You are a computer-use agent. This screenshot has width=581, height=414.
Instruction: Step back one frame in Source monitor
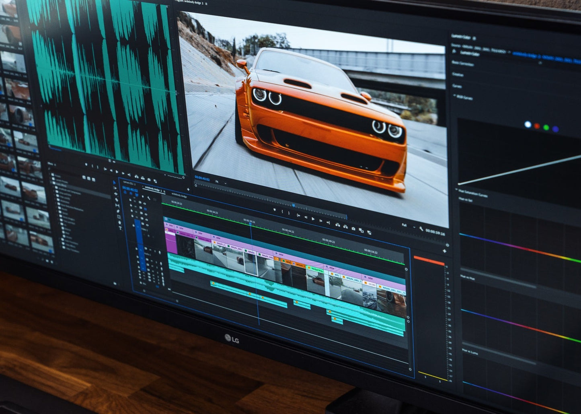coord(111,171)
